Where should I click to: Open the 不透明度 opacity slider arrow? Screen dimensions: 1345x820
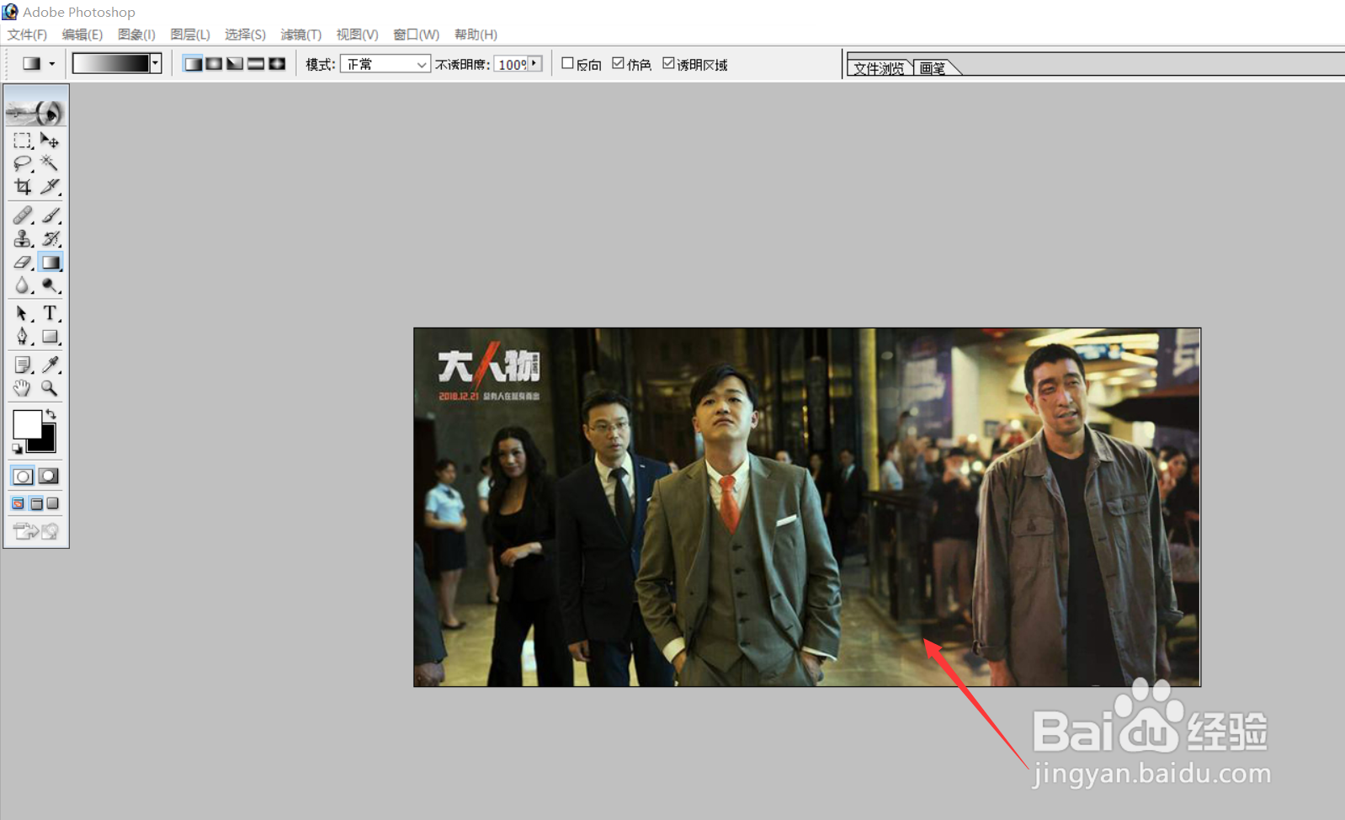(x=534, y=63)
